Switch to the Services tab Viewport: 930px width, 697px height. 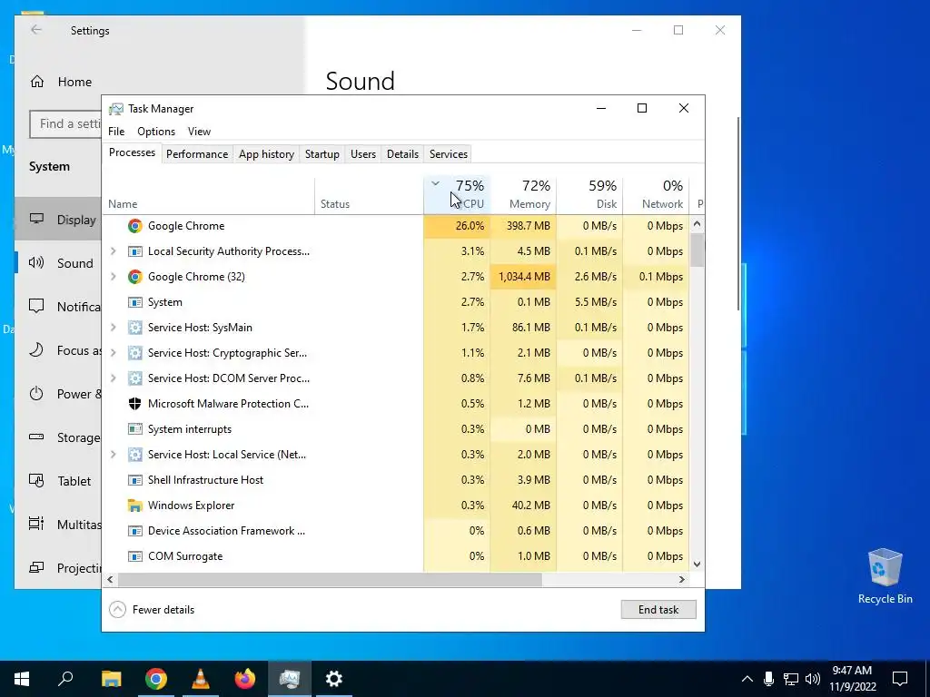(x=449, y=154)
